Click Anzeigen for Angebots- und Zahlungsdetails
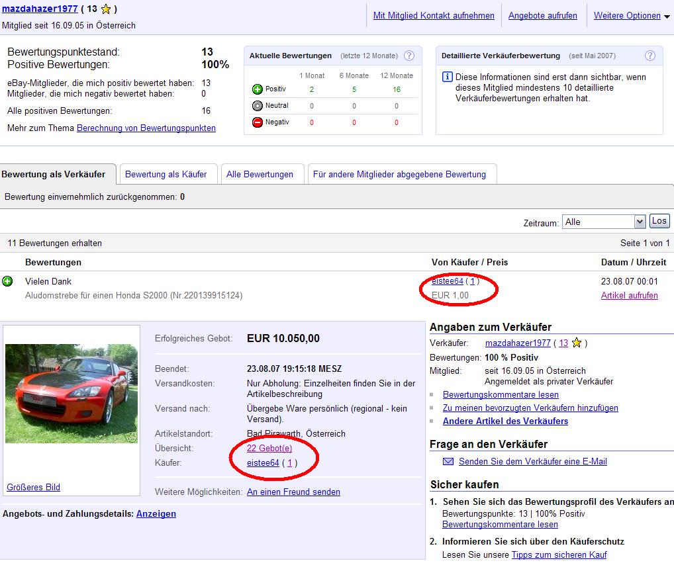The image size is (674, 569). pyautogui.click(x=156, y=514)
